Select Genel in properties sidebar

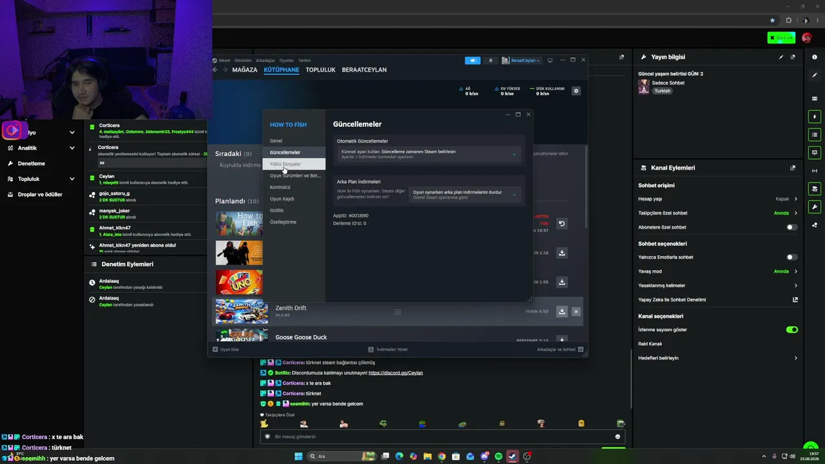click(294, 141)
